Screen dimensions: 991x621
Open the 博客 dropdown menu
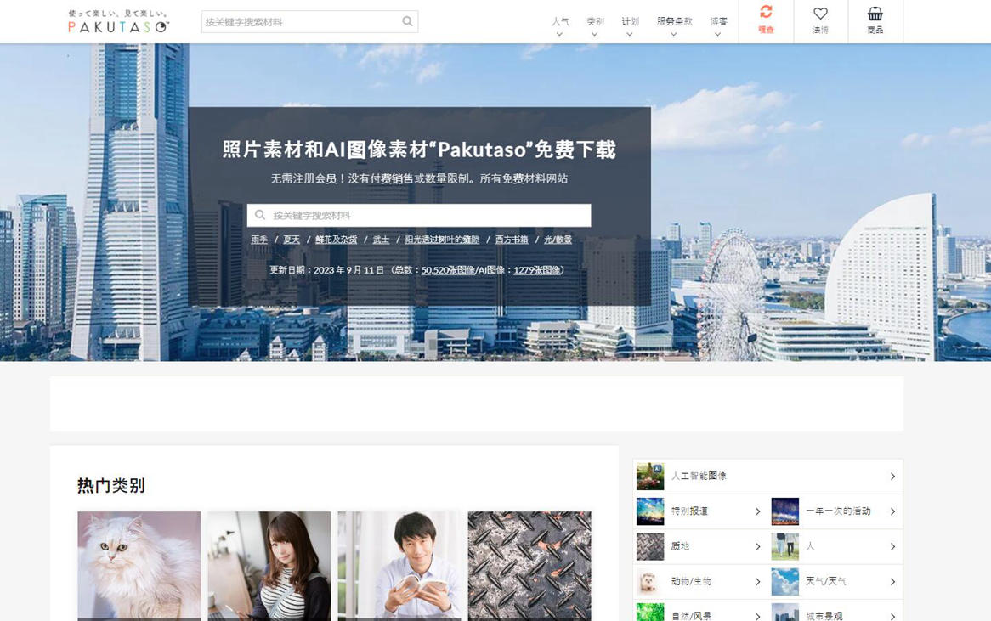(x=718, y=25)
